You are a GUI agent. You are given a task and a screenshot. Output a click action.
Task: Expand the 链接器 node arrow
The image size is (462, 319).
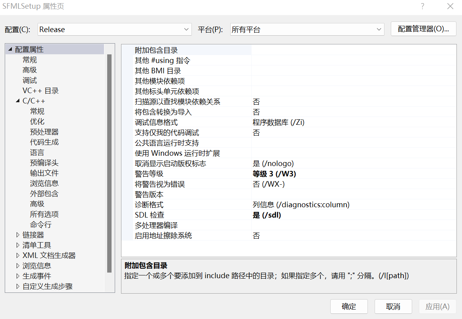pos(18,235)
